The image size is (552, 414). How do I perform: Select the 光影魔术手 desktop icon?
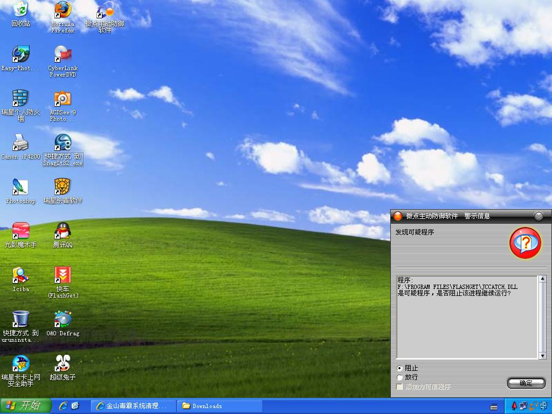pos(20,231)
